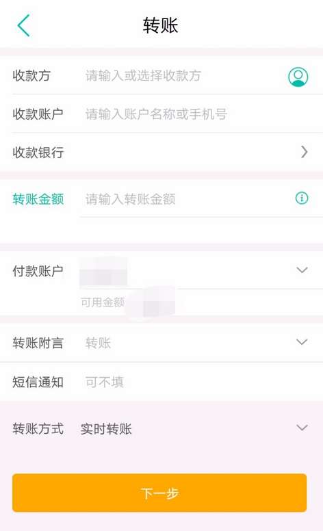Focus the 转账金额 amount input field

tap(186, 199)
